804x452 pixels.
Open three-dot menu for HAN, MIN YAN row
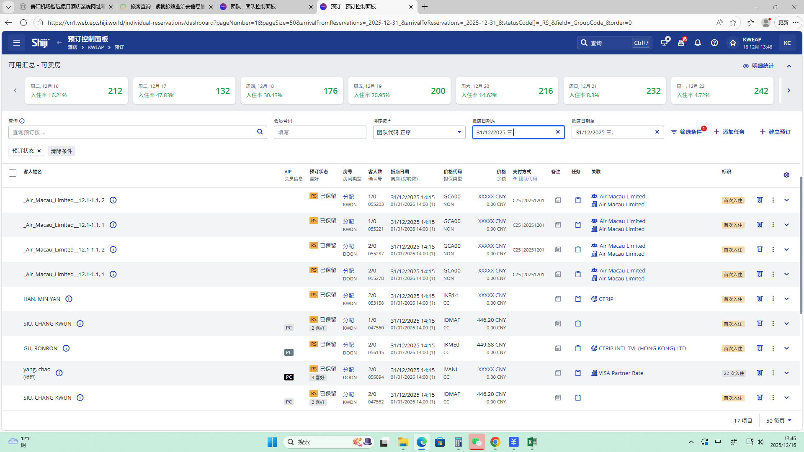[x=773, y=299]
